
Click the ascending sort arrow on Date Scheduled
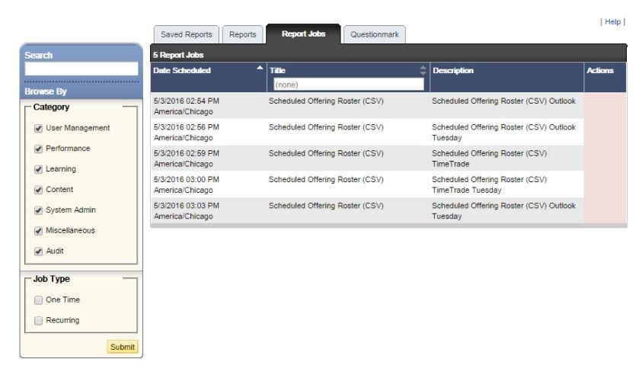(x=260, y=68)
